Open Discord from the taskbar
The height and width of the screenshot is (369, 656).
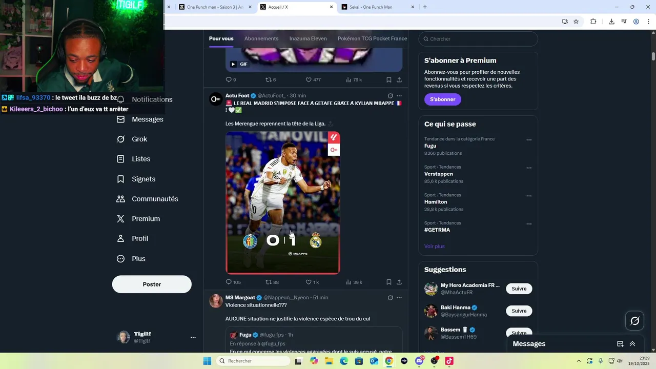coord(419,361)
